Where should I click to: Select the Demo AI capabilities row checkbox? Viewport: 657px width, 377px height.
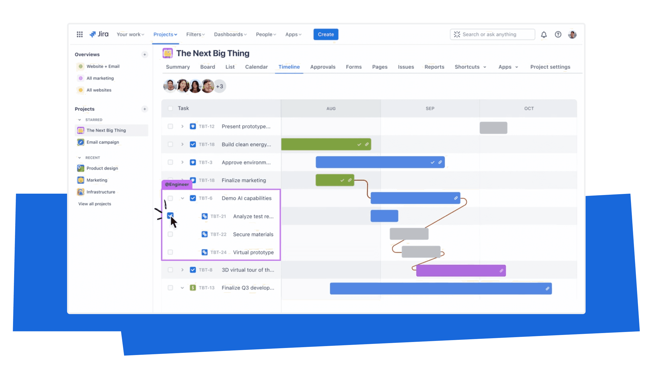pyautogui.click(x=170, y=198)
